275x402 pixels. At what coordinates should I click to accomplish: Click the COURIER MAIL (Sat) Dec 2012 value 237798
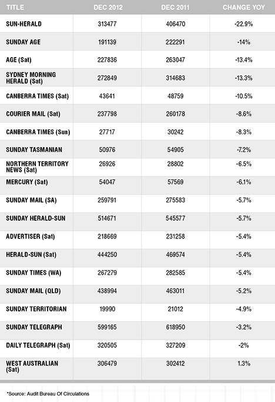tap(107, 114)
